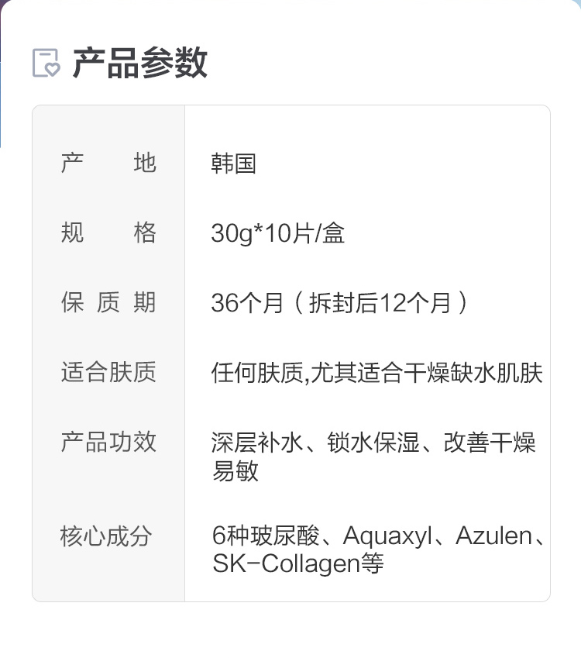Select the 产地 label
Screen dimensions: 581x658
coord(108,164)
